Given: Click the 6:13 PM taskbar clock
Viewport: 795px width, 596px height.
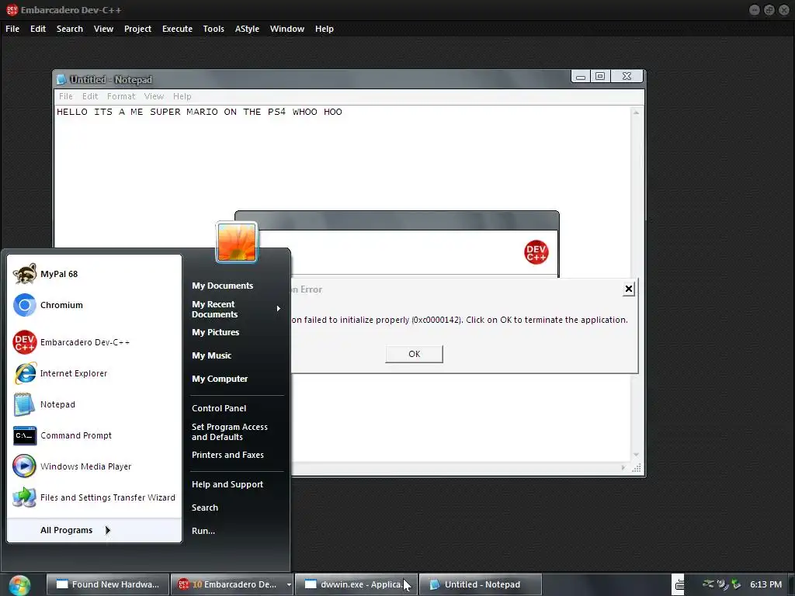Looking at the screenshot, I should click(766, 584).
